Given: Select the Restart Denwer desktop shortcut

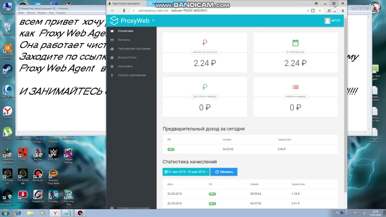Looking at the screenshot, I should (68, 156).
